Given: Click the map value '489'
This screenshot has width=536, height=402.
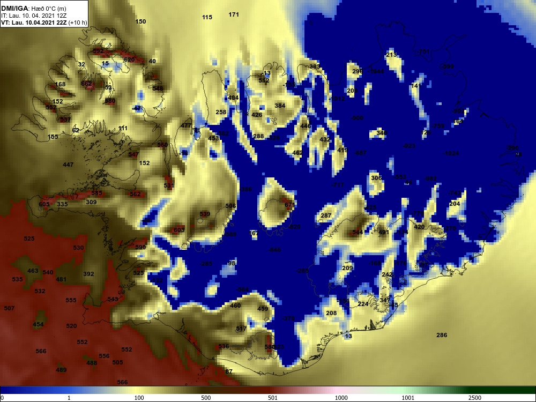Looking at the screenshot, I should [61, 370].
